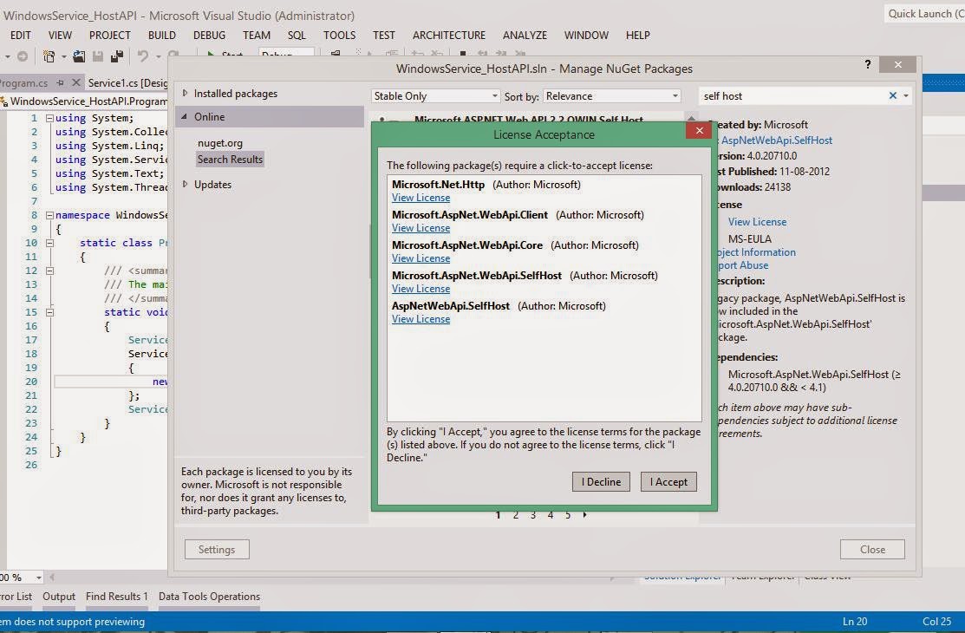The height and width of the screenshot is (633, 965).
Task: Click the Navigate Forward toolbar icon
Action: [x=23, y=56]
